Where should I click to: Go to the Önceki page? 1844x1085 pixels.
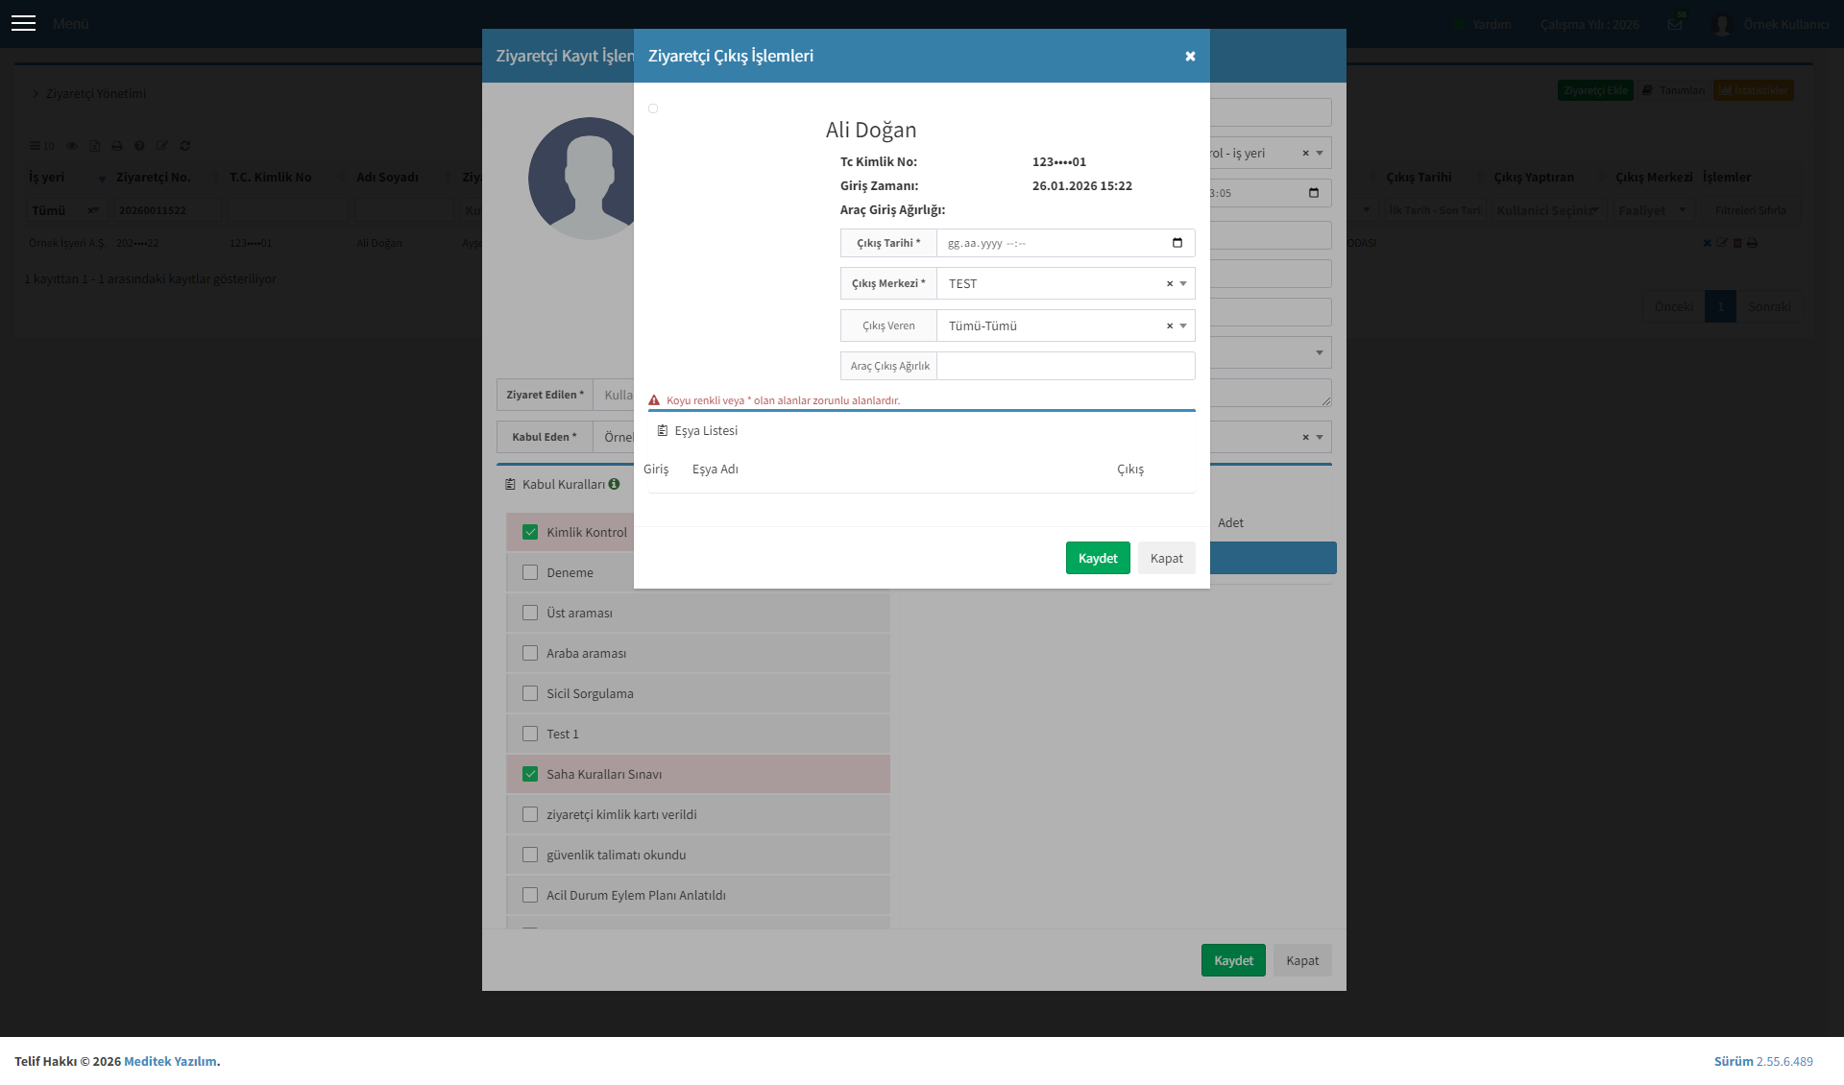(1674, 306)
